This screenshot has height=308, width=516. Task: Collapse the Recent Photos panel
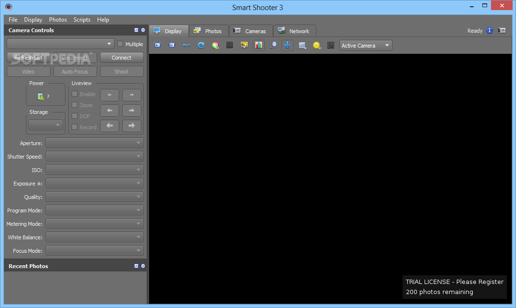(x=136, y=266)
